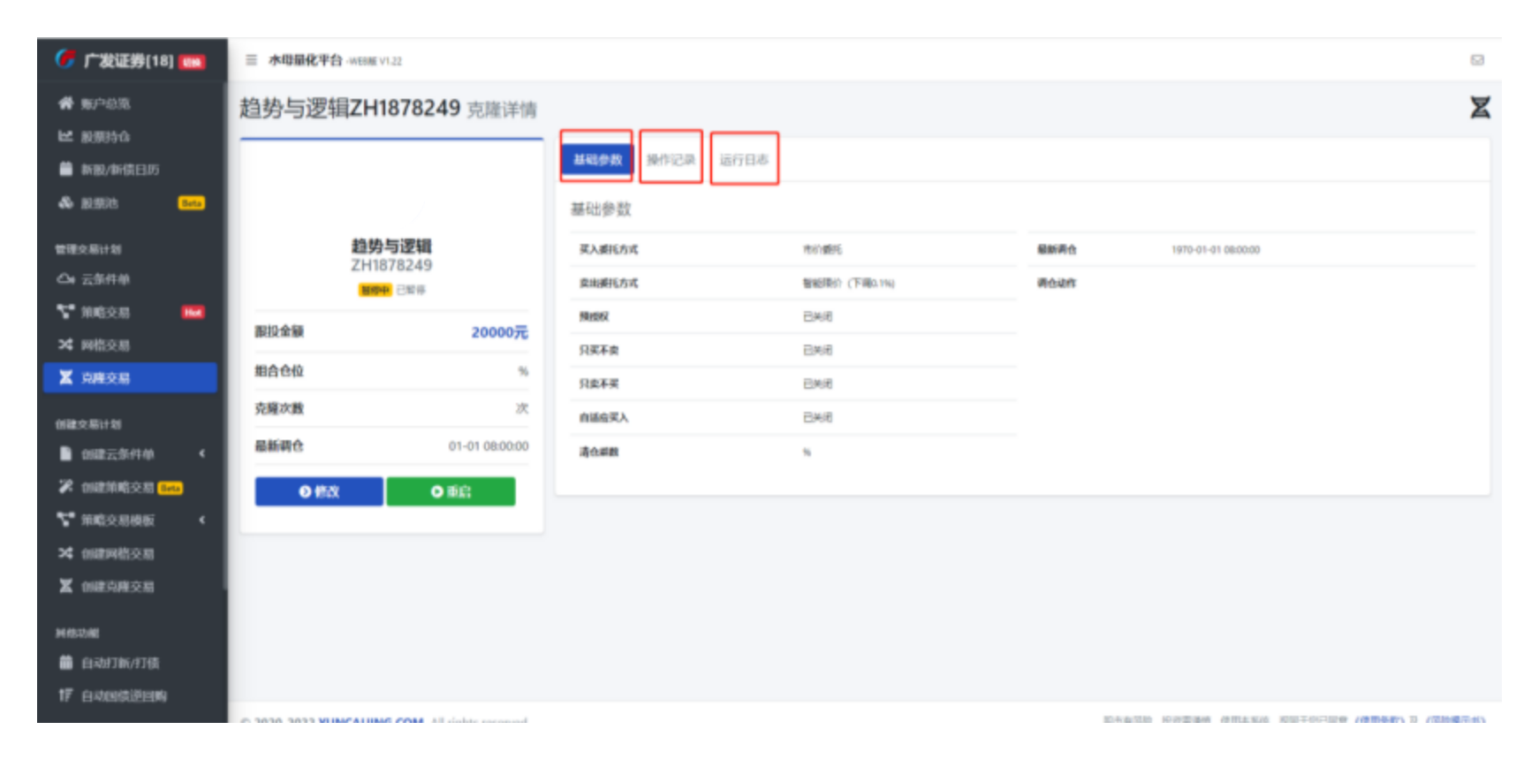Open 自动打新/打债 in the sidebar
Viewport: 1539px width, 760px height.
pos(120,663)
